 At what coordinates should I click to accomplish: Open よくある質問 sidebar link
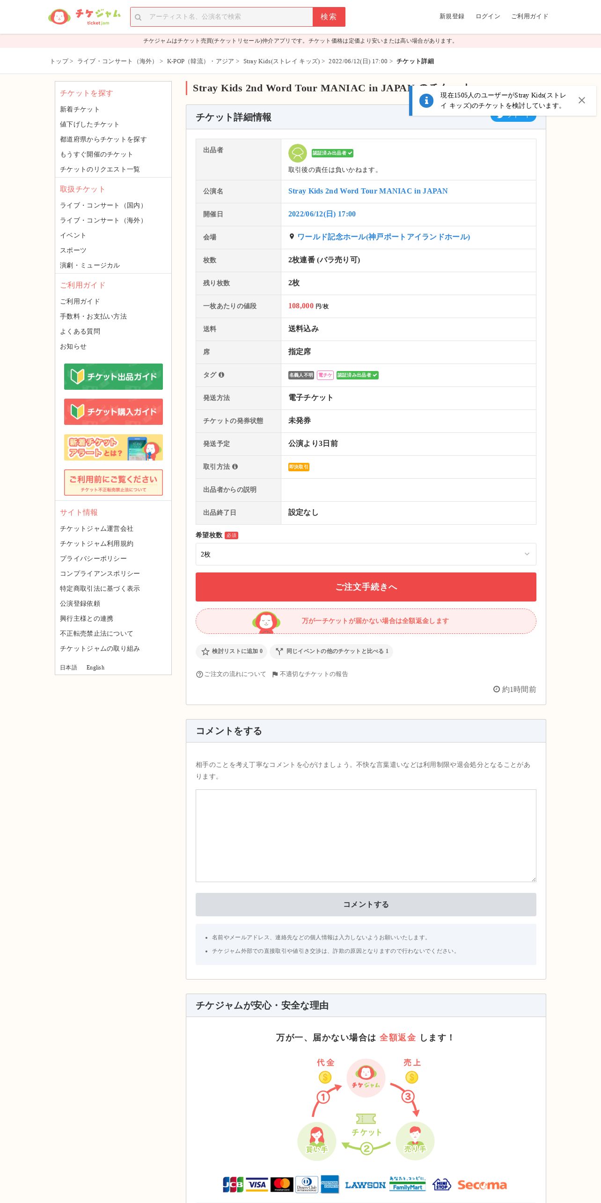point(80,331)
